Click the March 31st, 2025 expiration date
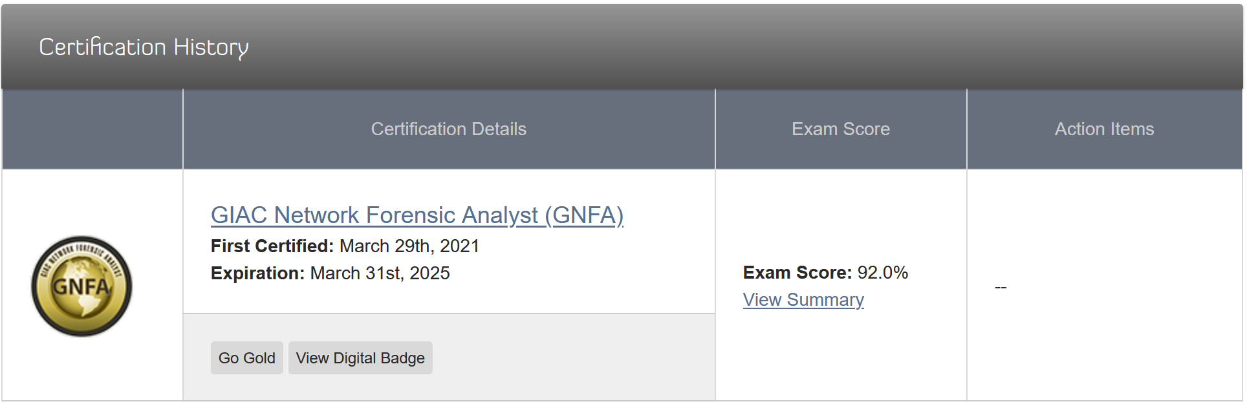1247x406 pixels. pyautogui.click(x=380, y=273)
